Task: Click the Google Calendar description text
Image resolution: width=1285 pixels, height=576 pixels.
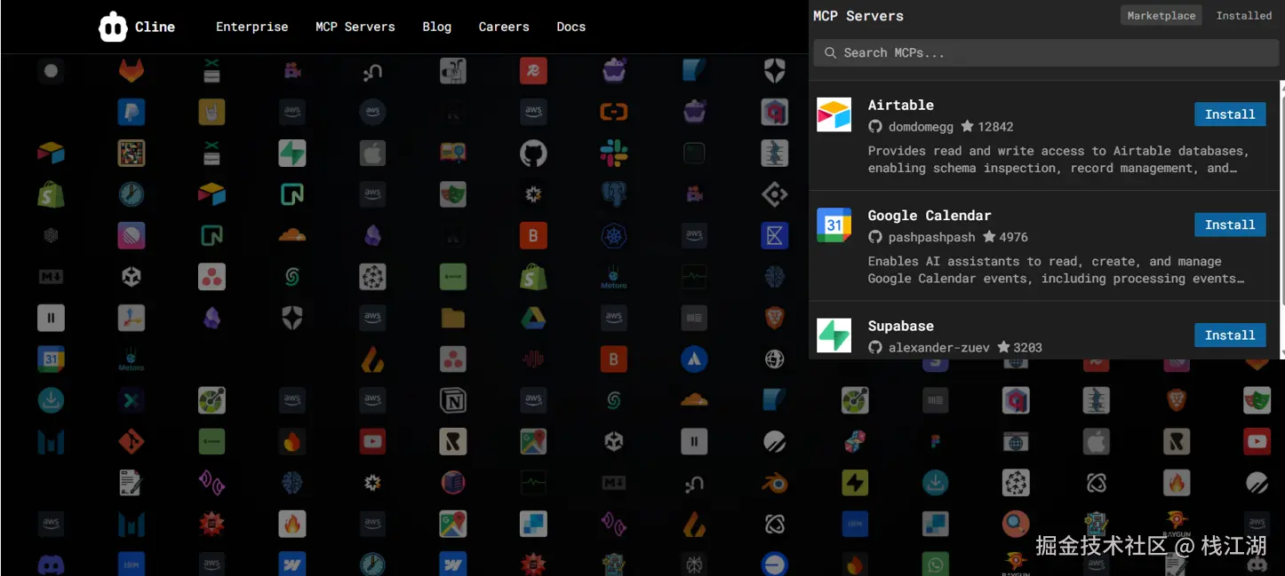Action: pyautogui.click(x=1057, y=270)
